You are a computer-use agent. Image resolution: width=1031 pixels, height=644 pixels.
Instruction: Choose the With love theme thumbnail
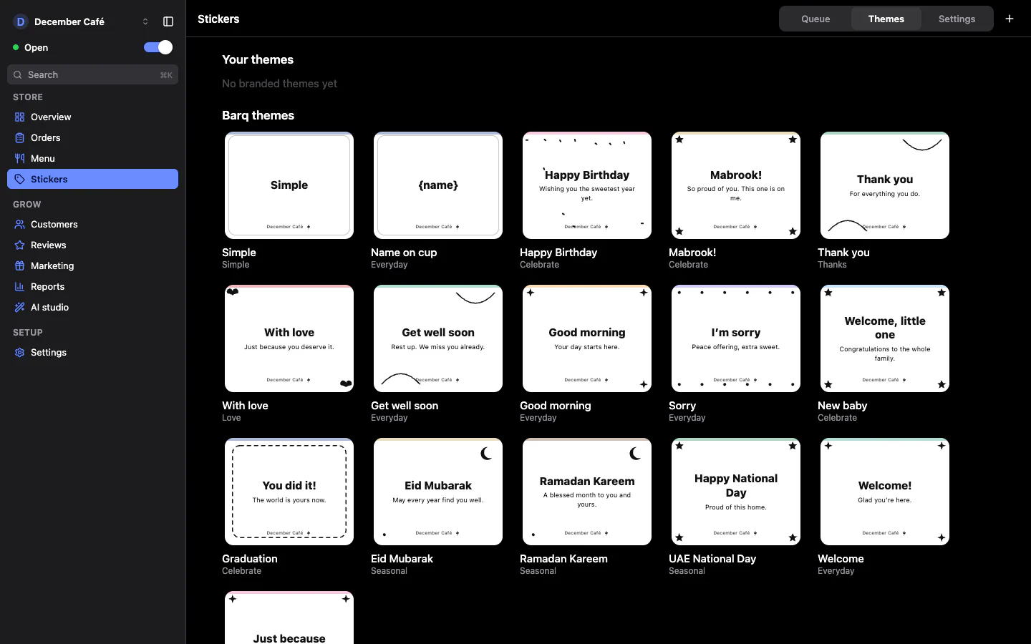(x=289, y=338)
